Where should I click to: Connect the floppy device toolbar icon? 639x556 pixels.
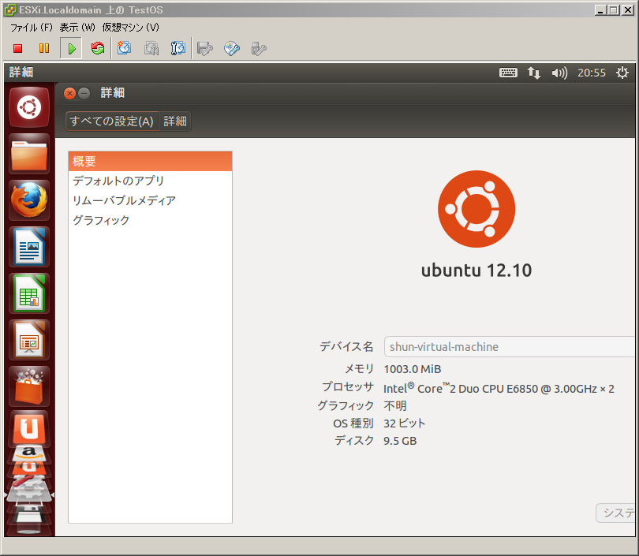(204, 48)
